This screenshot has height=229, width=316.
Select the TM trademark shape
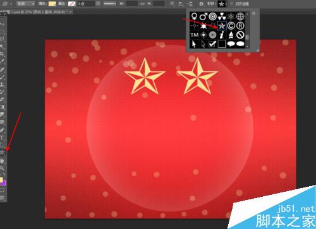point(194,35)
